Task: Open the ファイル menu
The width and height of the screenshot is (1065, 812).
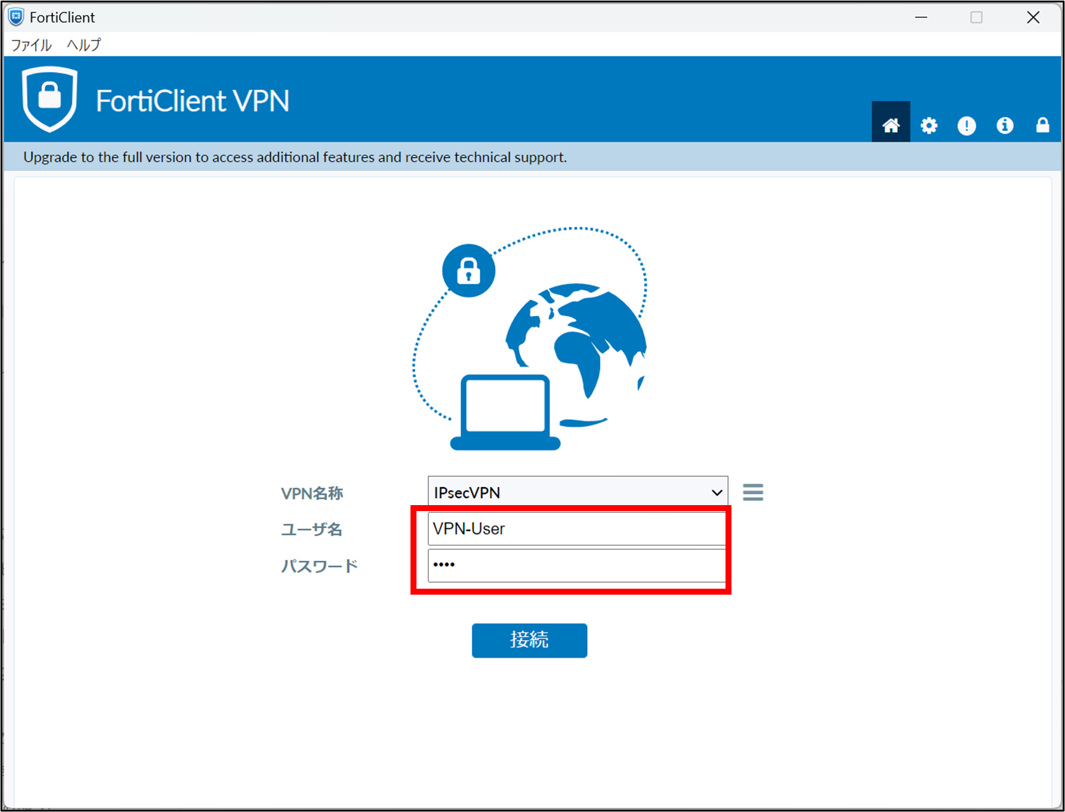Action: pos(32,45)
